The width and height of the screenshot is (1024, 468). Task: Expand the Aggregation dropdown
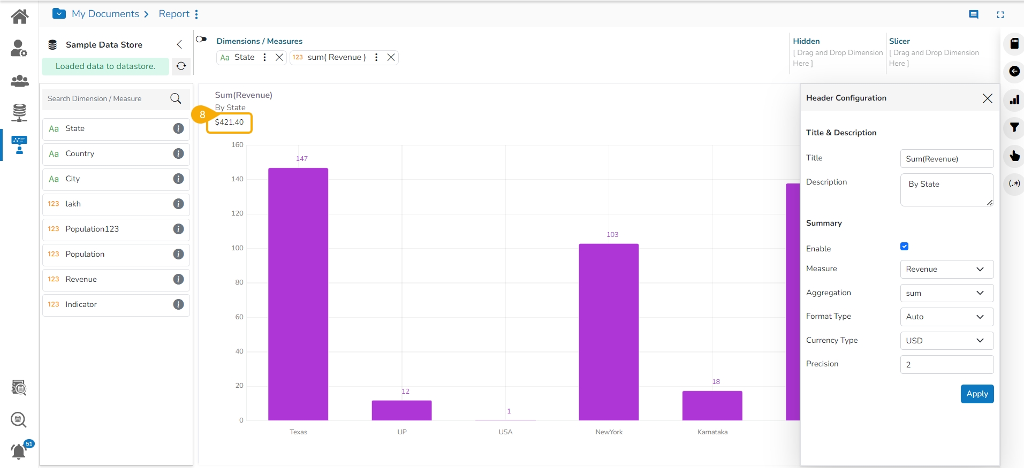(946, 293)
